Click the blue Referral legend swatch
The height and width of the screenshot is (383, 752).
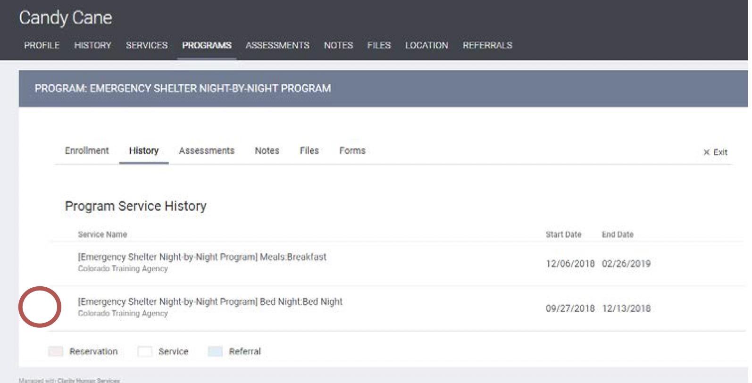[x=215, y=351]
